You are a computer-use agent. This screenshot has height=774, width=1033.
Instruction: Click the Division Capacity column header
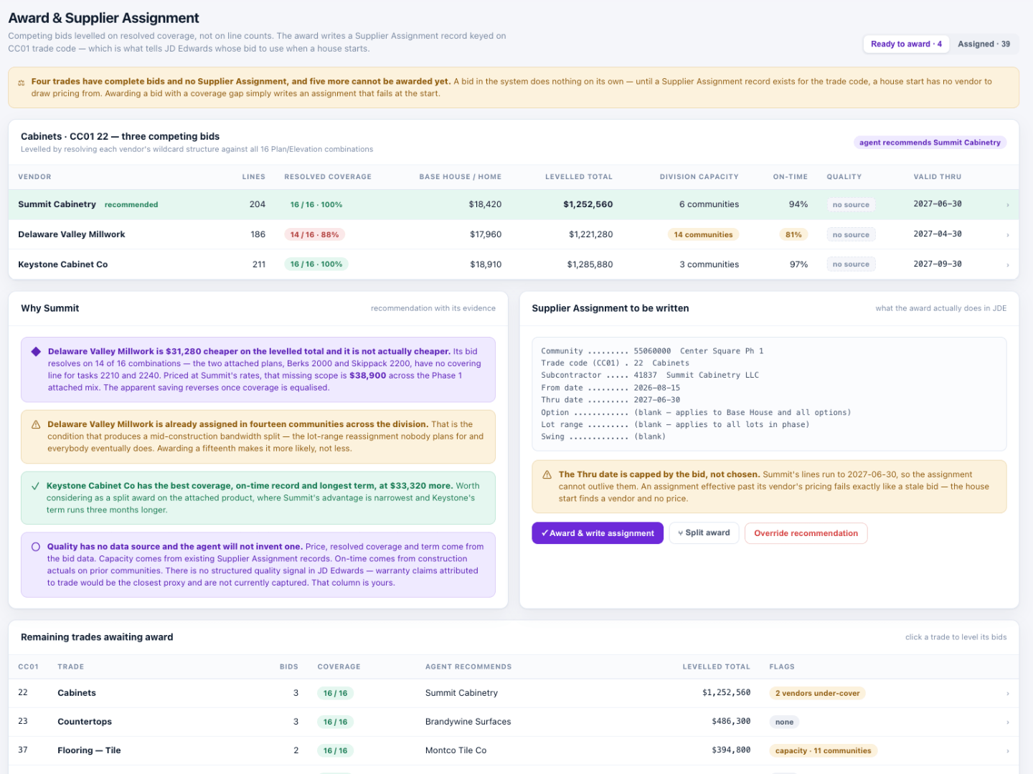[x=699, y=177]
